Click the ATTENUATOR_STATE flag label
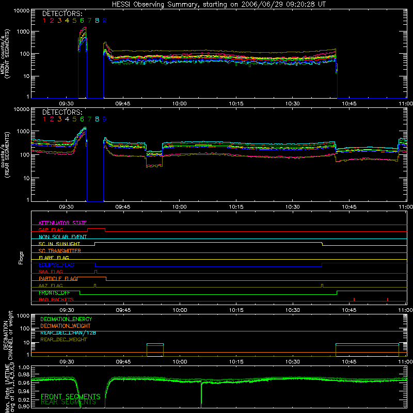Image resolution: width=413 pixels, height=413 pixels. click(x=62, y=223)
